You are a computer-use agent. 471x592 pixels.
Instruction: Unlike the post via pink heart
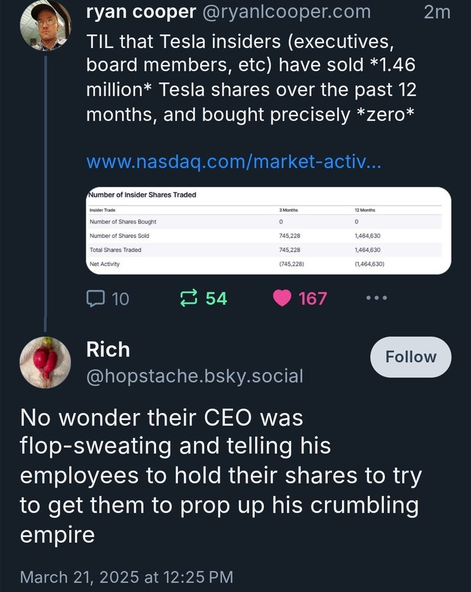(x=282, y=298)
